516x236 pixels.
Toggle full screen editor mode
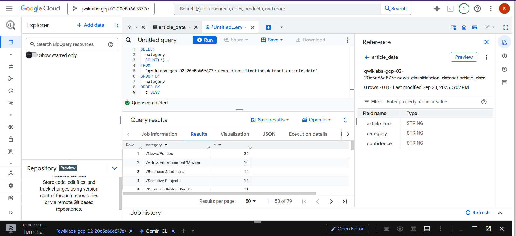tap(506, 27)
